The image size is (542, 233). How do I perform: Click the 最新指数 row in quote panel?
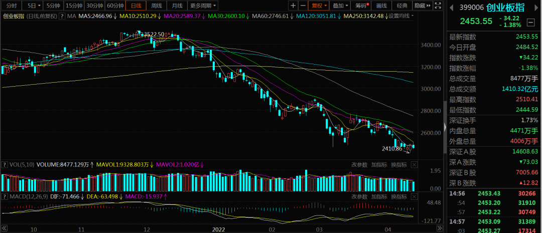[x=494, y=37]
